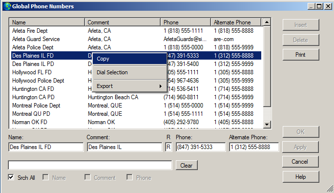
Task: Click the are-.com alternate phone cell
Action: [224, 39]
